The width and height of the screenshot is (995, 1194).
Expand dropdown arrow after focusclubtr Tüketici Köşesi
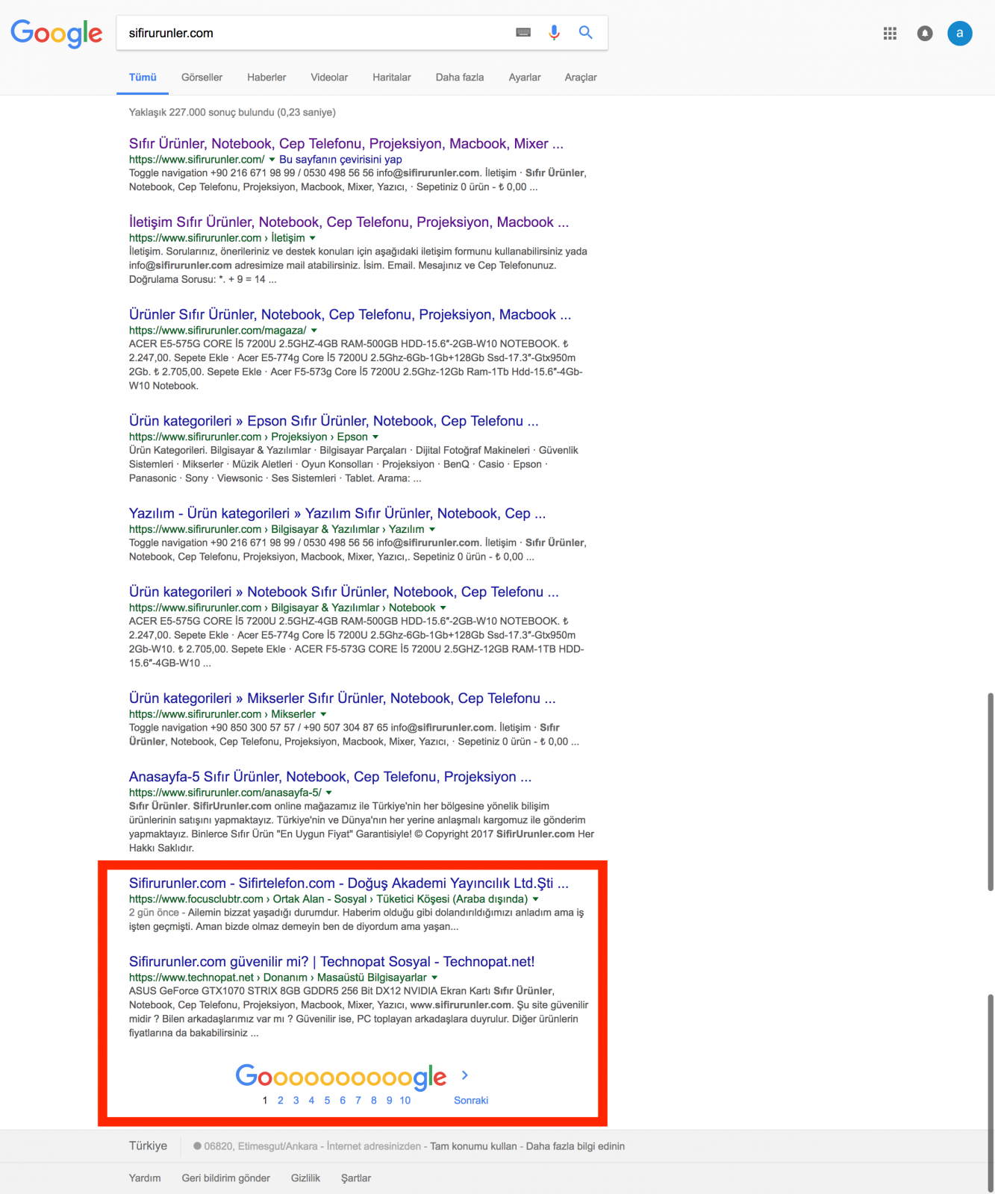[x=535, y=900]
